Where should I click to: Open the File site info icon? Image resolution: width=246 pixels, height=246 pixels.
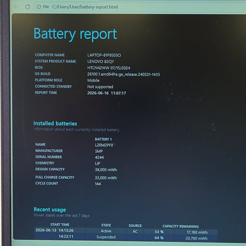pyautogui.click(x=38, y=7)
